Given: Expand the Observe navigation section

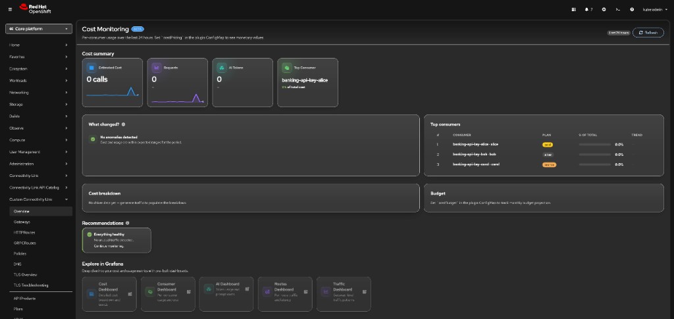Looking at the screenshot, I should tap(39, 128).
